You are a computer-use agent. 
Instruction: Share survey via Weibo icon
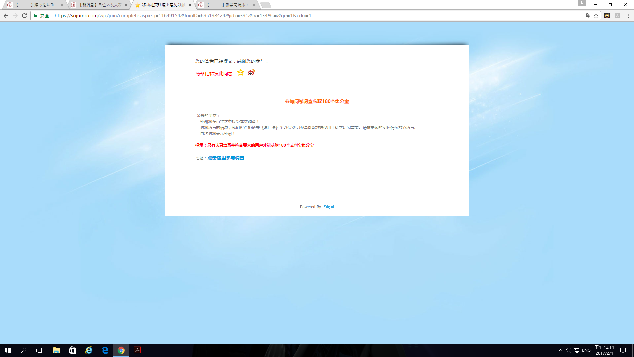pyautogui.click(x=251, y=73)
